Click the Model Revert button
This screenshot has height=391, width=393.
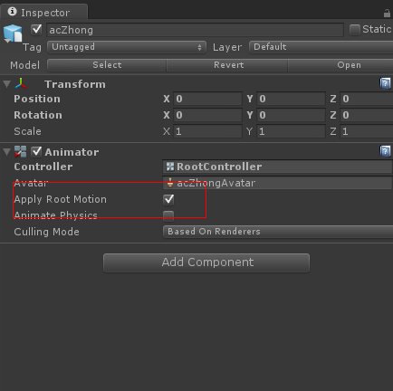click(x=227, y=65)
